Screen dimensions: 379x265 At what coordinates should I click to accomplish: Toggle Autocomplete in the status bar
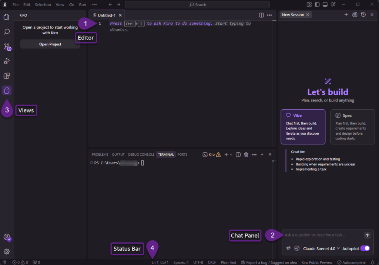[x=351, y=262]
